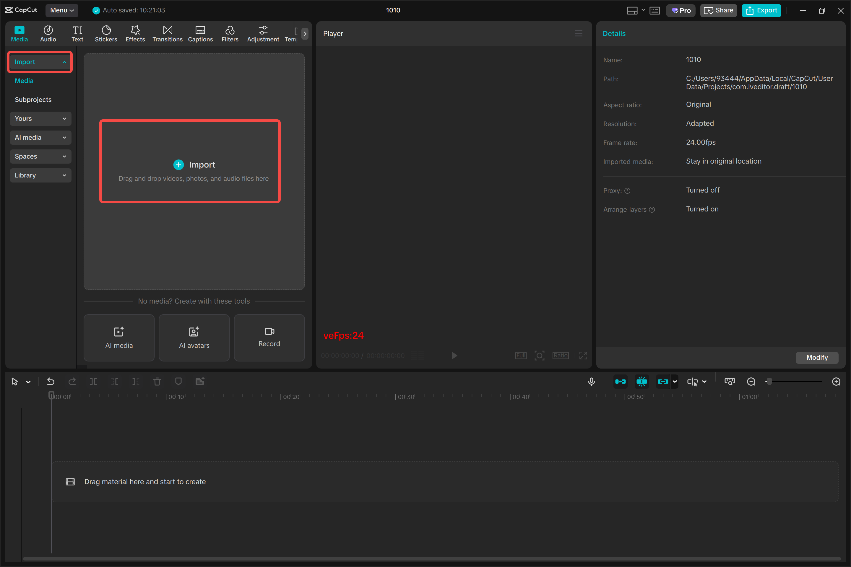Open the Ratio selector
The width and height of the screenshot is (851, 567).
click(x=561, y=356)
